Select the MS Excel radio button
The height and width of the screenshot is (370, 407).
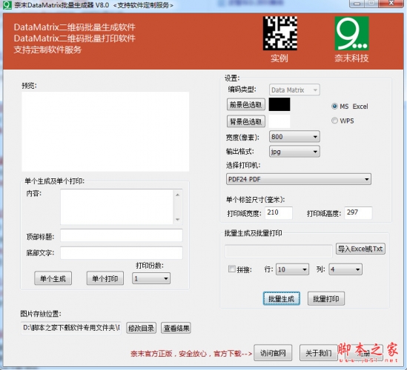(334, 107)
